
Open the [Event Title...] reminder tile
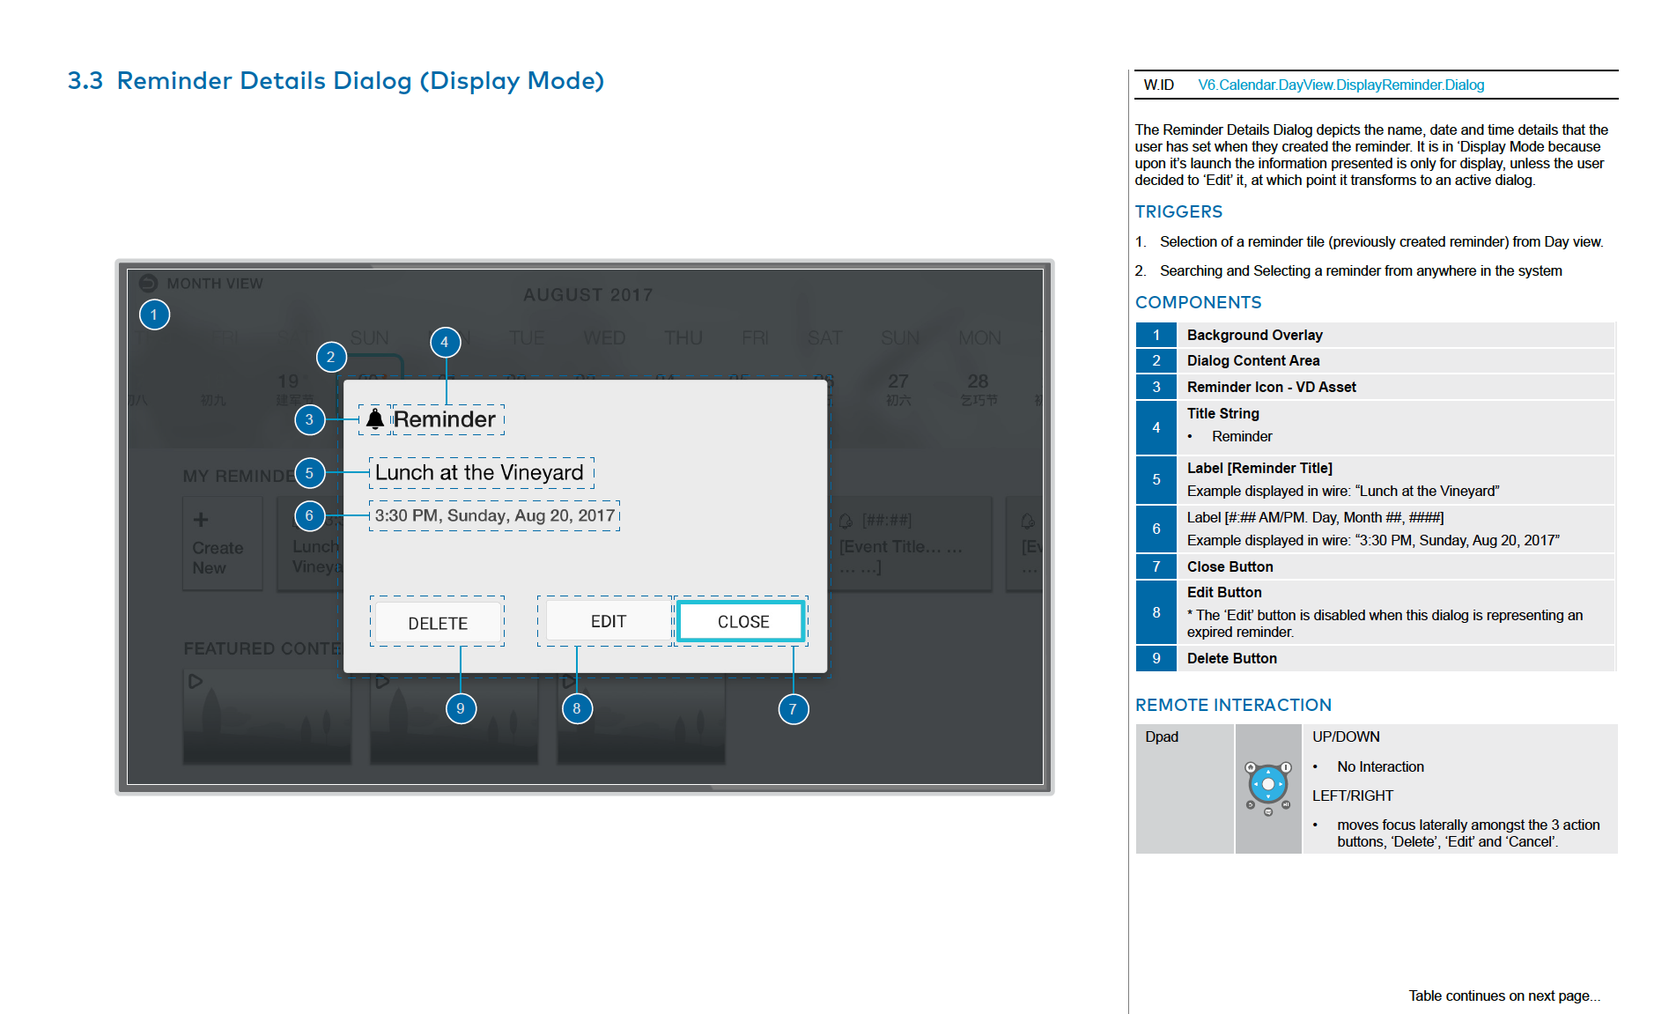(910, 544)
